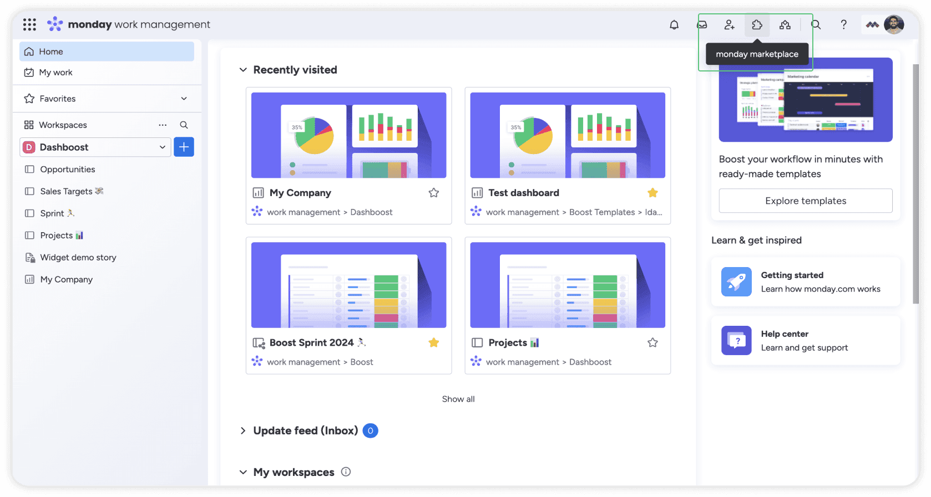
Task: Favorite the My Company dashboard star
Action: tap(434, 193)
